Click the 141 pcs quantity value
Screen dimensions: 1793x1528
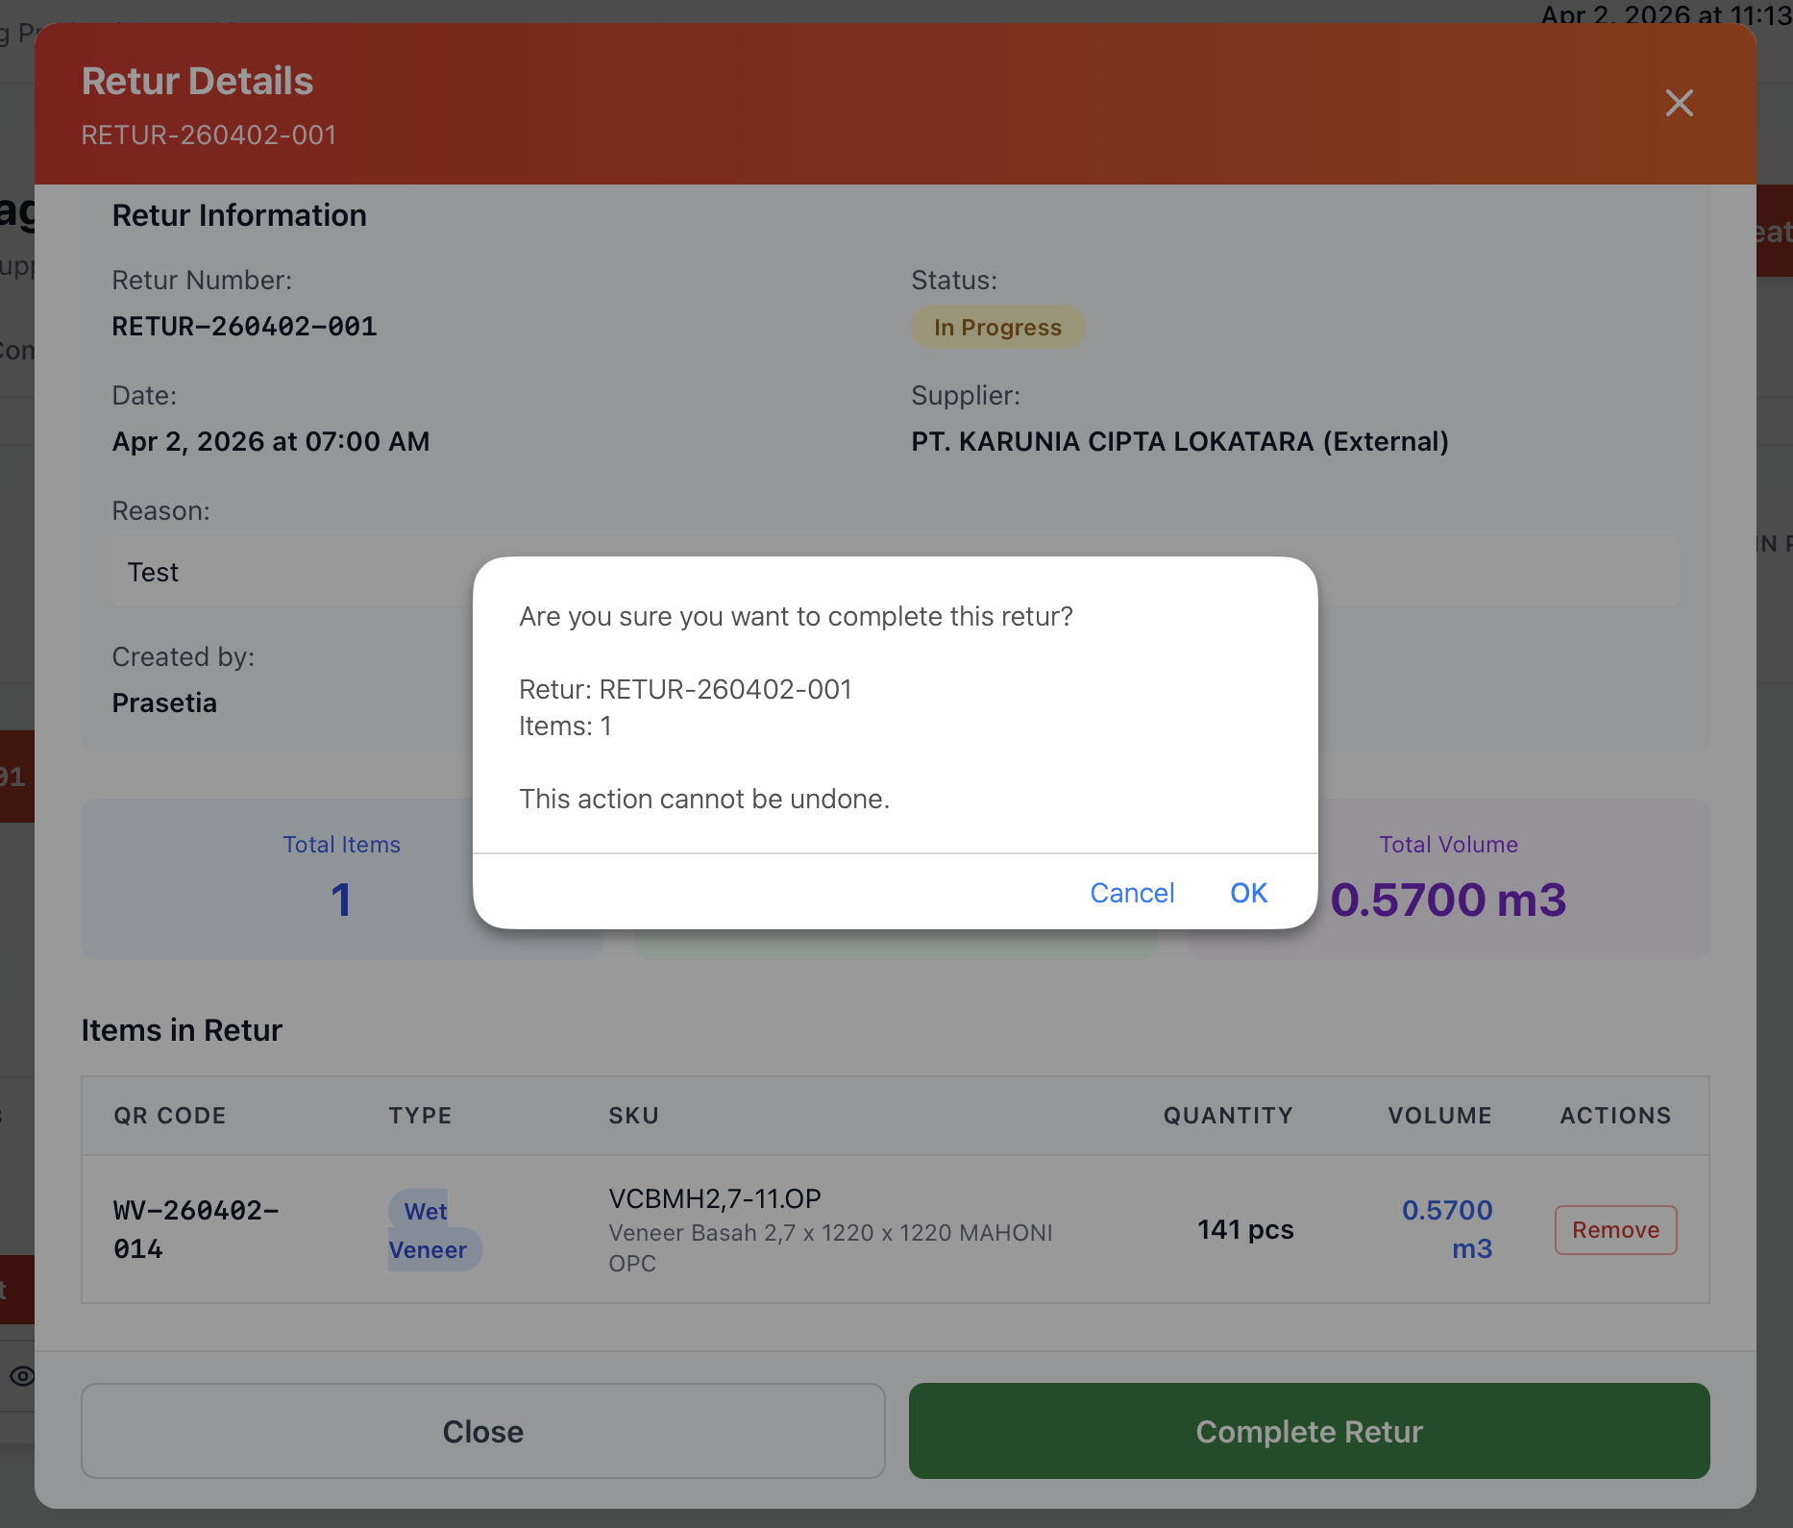click(x=1245, y=1230)
